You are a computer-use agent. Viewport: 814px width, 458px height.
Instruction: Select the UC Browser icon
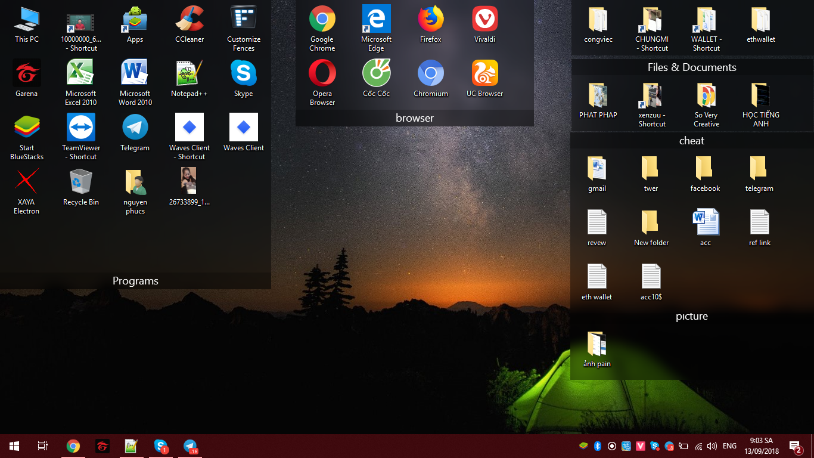(485, 79)
